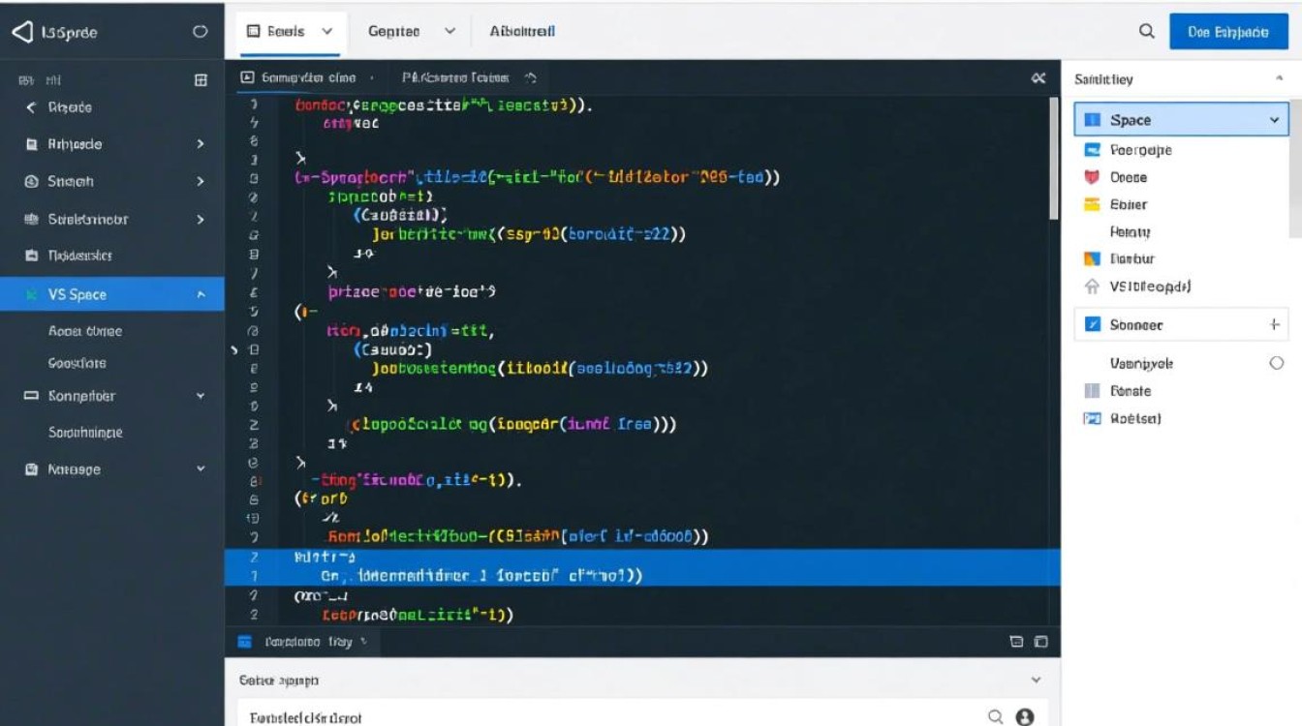The width and height of the screenshot is (1302, 726).
Task: Click the red shield icon in the right panel list
Action: pos(1092,177)
